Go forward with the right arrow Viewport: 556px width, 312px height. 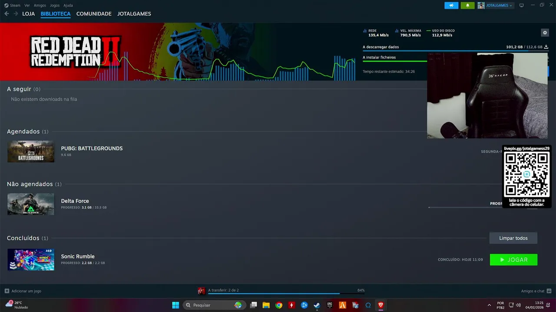pyautogui.click(x=16, y=14)
